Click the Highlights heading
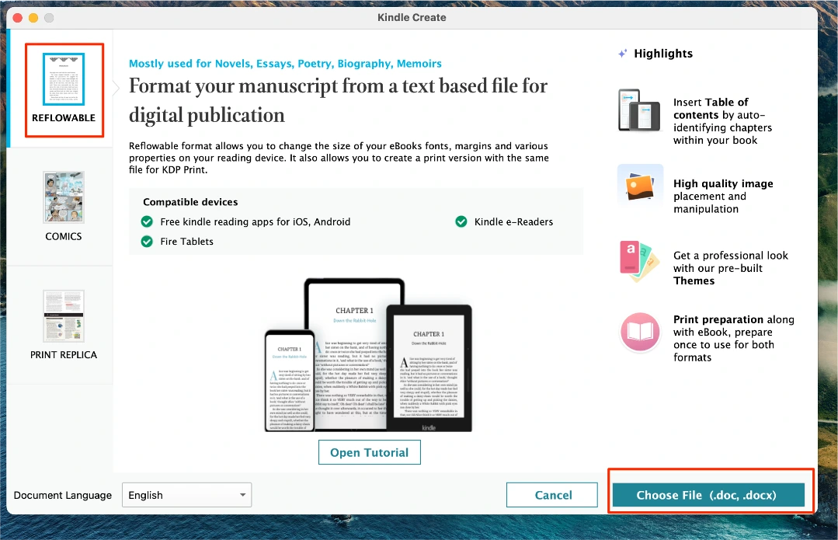The height and width of the screenshot is (540, 838). (x=663, y=54)
